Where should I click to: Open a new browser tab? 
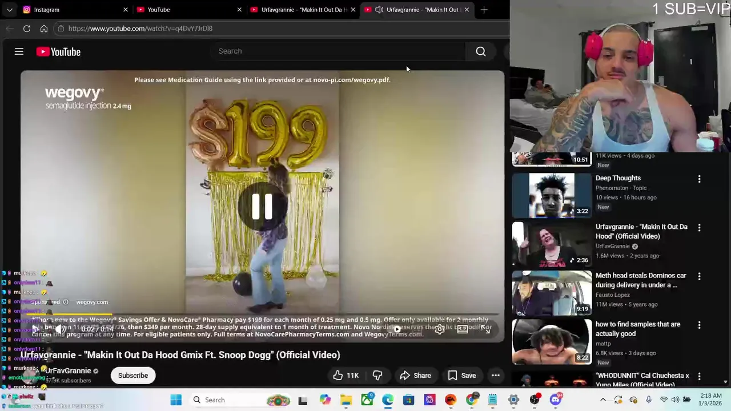point(484,10)
